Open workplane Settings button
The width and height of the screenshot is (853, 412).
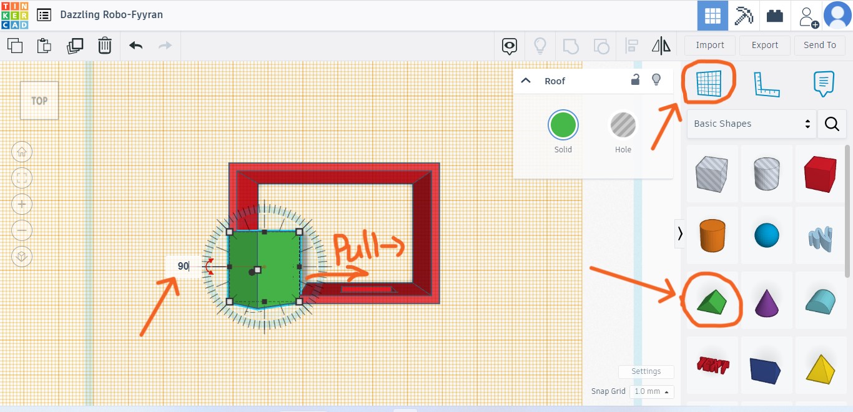click(646, 371)
